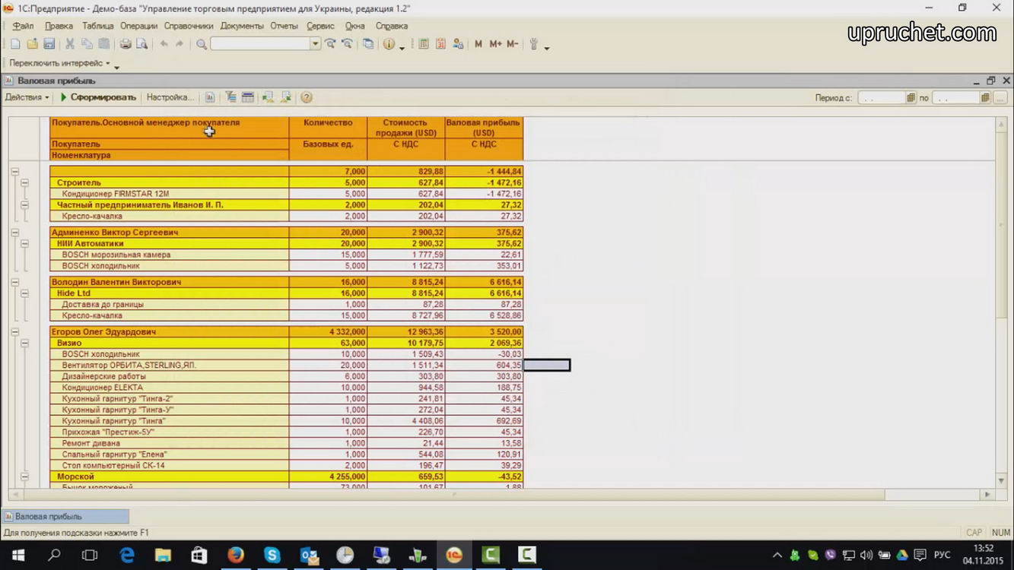The image size is (1014, 570).
Task: Open the Справочники menu
Action: 189,26
